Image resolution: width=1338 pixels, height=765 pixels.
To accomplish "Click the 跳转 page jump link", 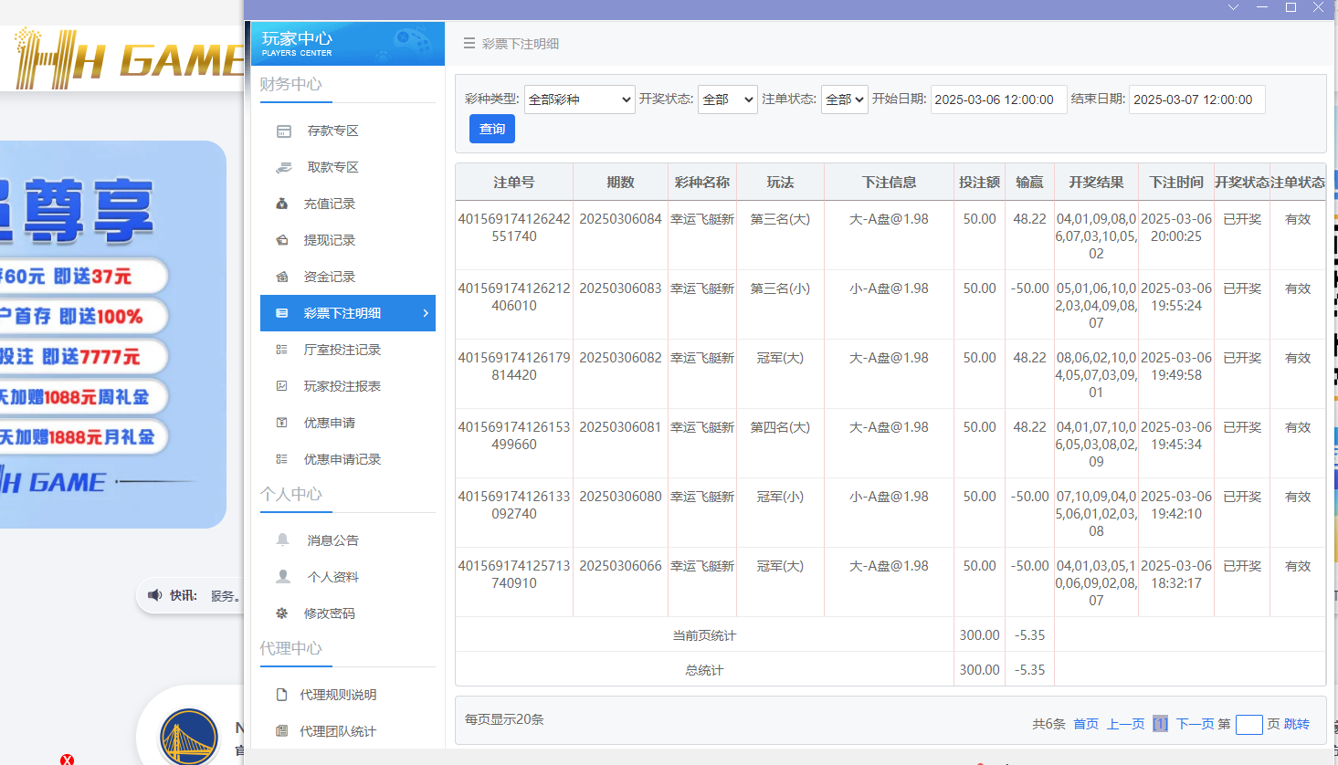I will click(1297, 724).
